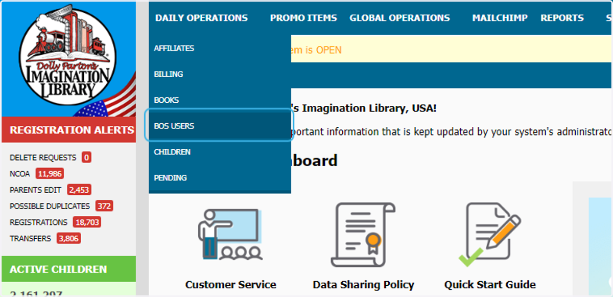This screenshot has height=297, width=613.
Task: Open the Parents Edit alert
Action: [35, 190]
